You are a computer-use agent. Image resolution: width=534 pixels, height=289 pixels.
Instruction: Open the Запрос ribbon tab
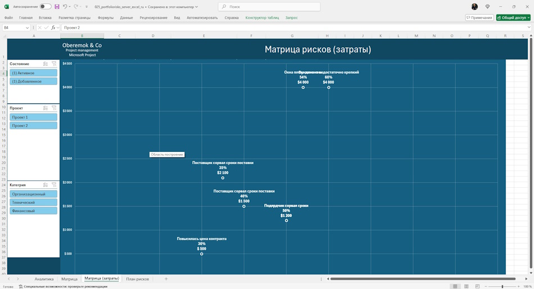click(292, 18)
